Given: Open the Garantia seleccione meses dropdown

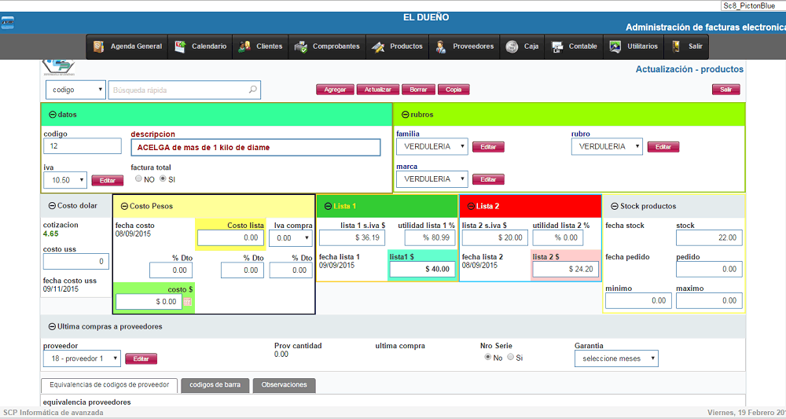Looking at the screenshot, I should [x=615, y=358].
